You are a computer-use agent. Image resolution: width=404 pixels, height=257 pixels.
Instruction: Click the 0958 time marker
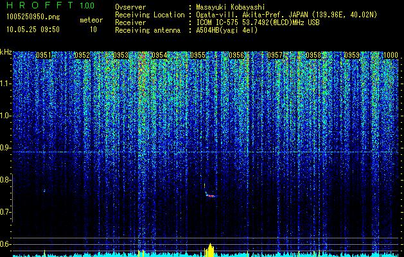(x=313, y=55)
